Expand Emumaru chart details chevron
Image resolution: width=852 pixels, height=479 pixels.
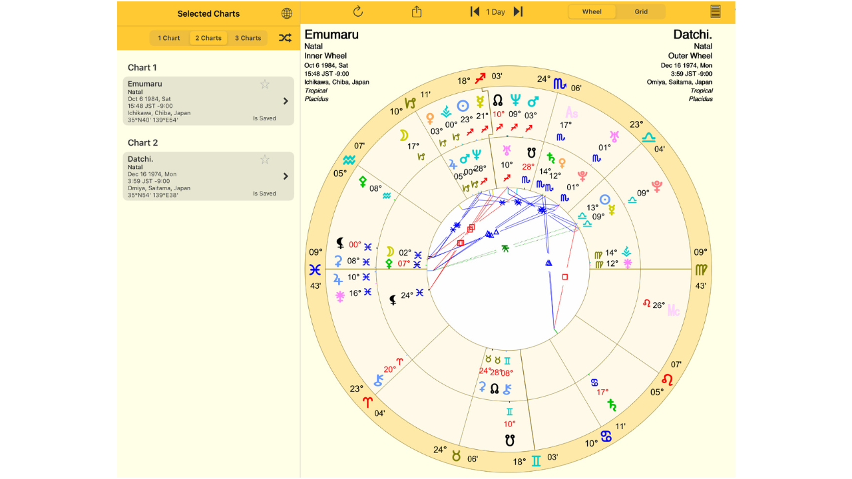[x=286, y=101]
